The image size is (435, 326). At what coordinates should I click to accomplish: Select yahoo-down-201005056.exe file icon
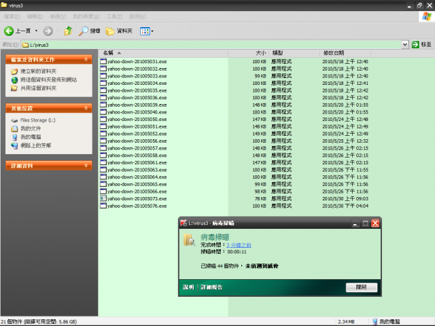[103, 141]
